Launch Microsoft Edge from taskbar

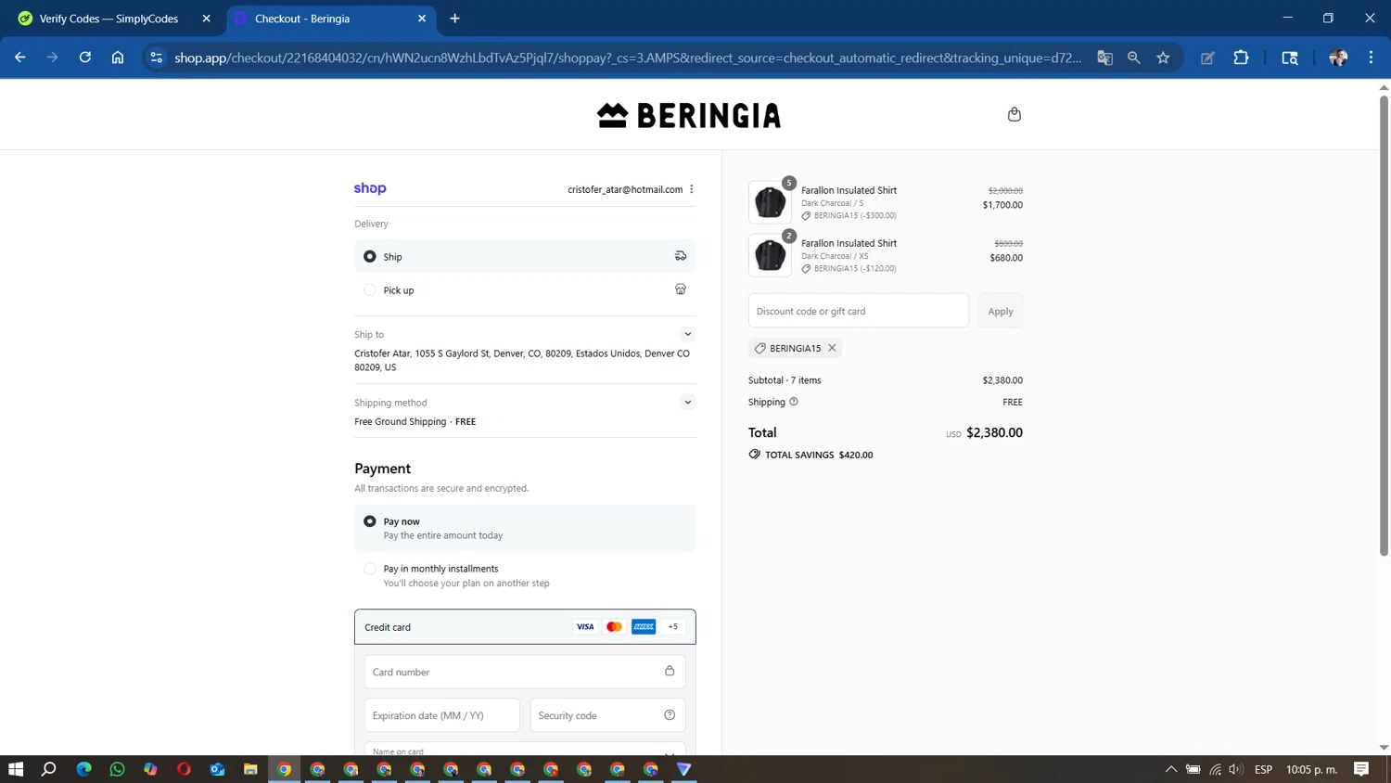click(83, 769)
